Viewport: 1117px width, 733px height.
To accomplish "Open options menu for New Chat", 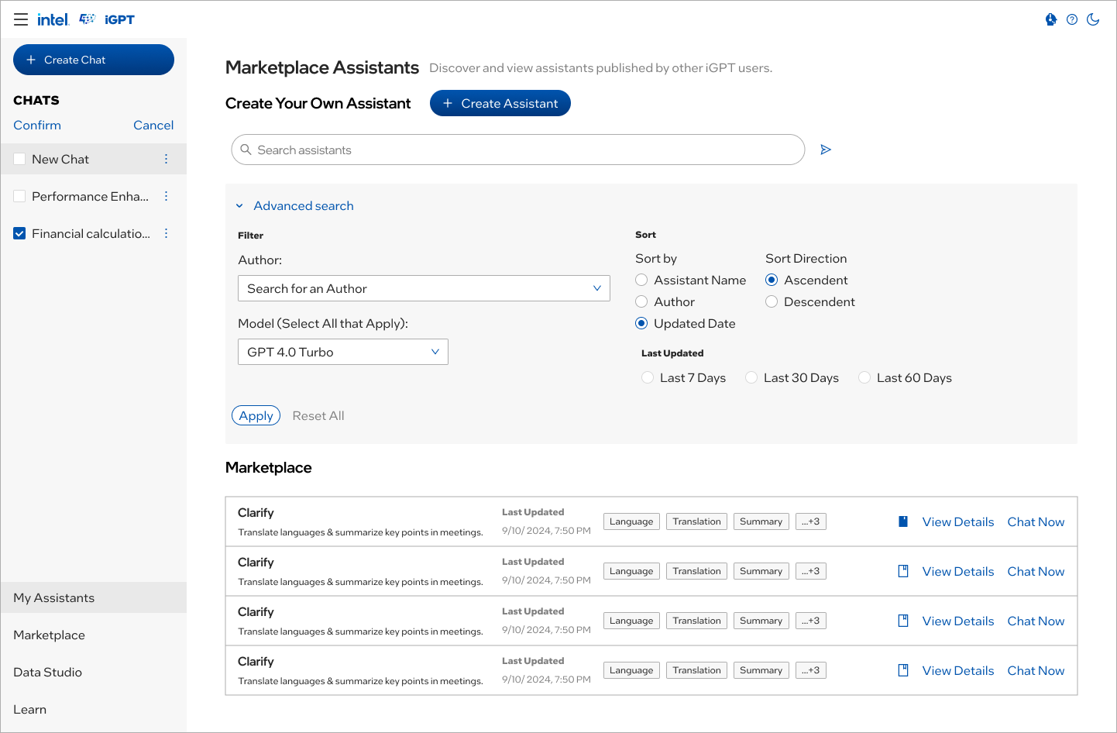I will click(x=166, y=159).
